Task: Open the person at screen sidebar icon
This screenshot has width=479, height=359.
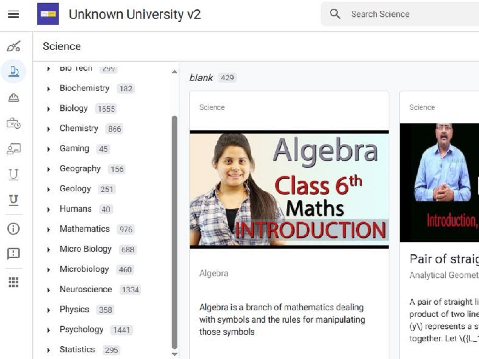Action: pos(13,149)
